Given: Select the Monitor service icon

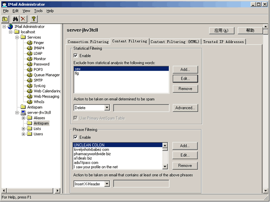Looking at the screenshot, I should click(x=30, y=59).
